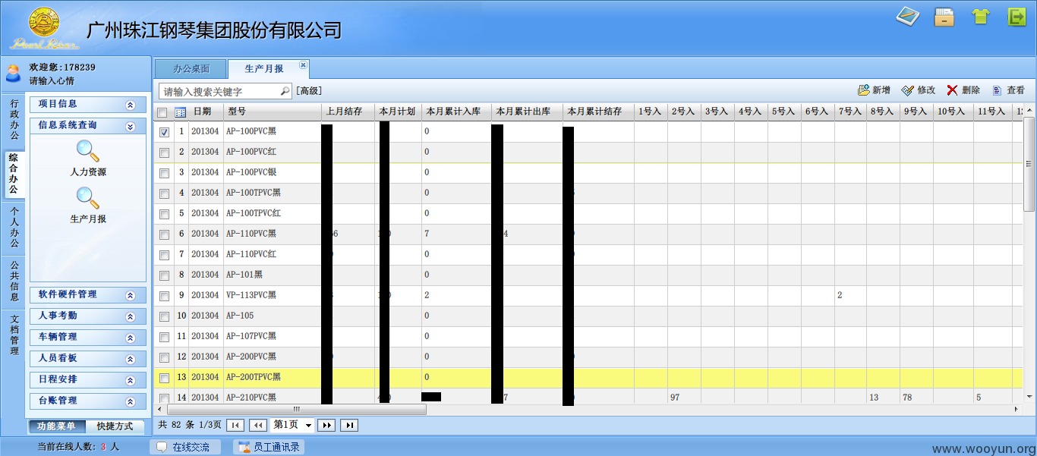This screenshot has height=456, width=1037.
Task: Collapse the 信息系统查询 panel
Action: [x=131, y=126]
